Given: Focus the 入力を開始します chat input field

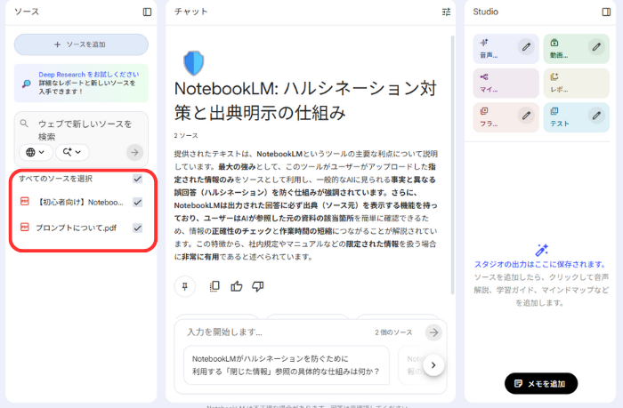Looking at the screenshot, I should (x=276, y=332).
